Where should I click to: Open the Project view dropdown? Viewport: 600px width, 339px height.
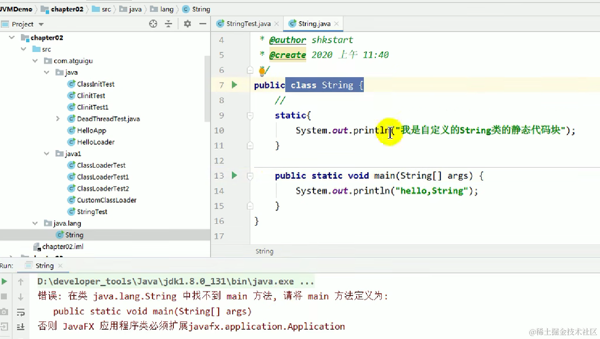tap(41, 24)
